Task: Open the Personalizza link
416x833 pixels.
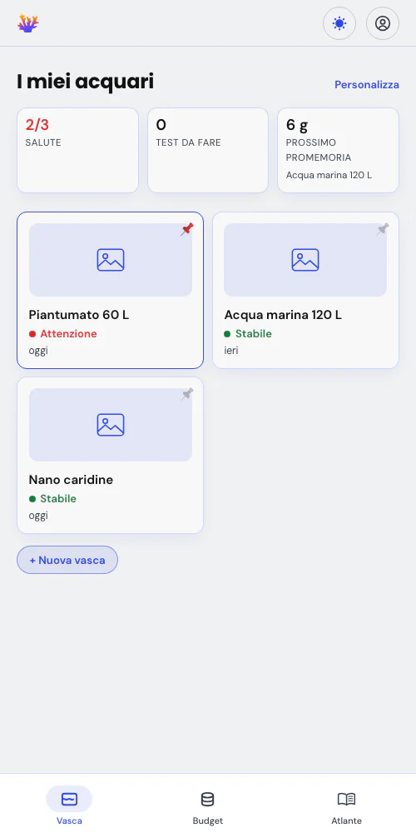Action: (367, 84)
